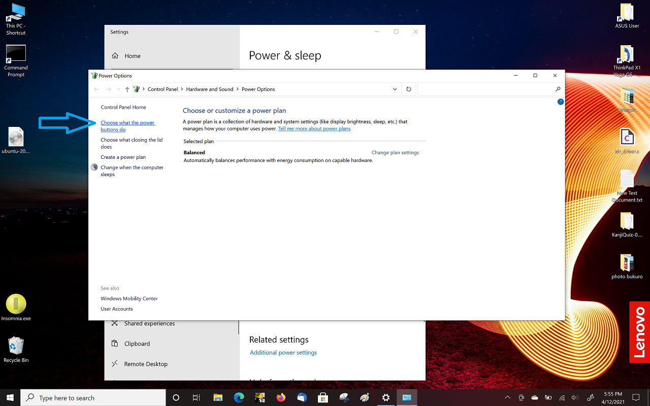Screen dimensions: 650x406
Task: Open Task View from taskbar
Action: [x=197, y=397]
